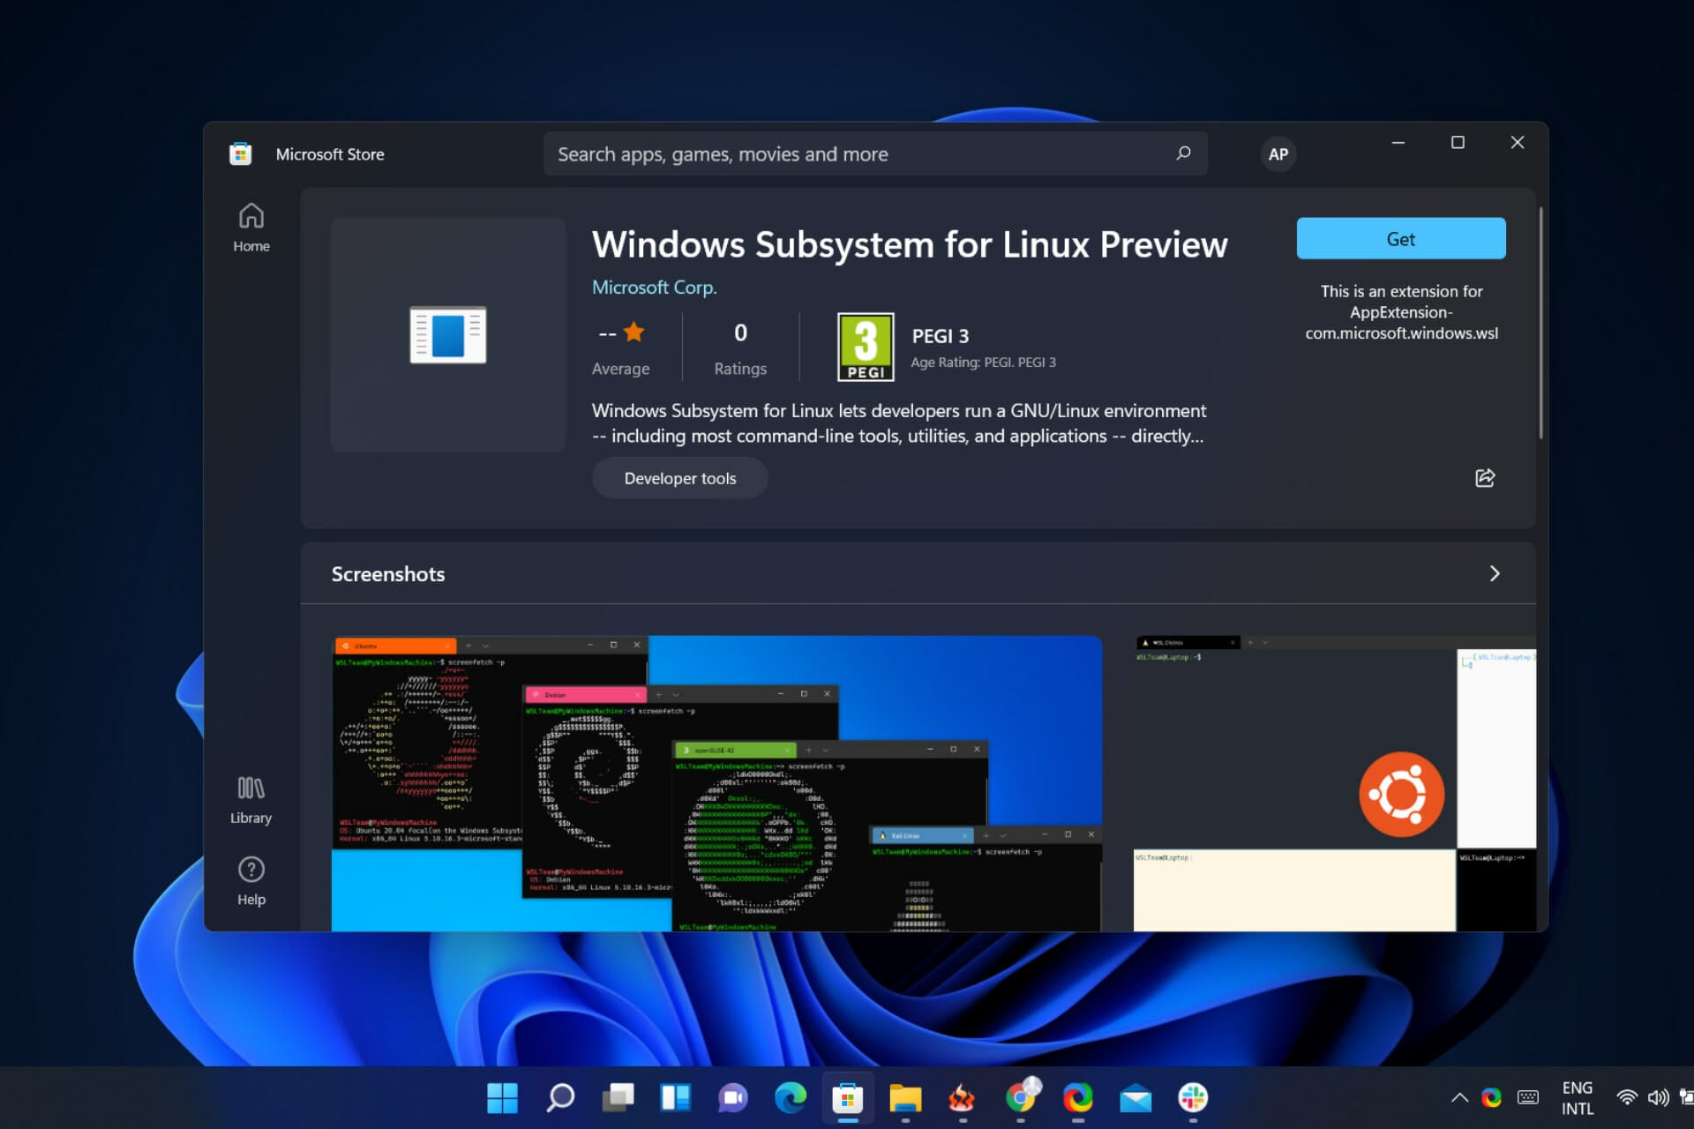This screenshot has height=1129, width=1694.
Task: Select the Developer tools category tag
Action: (679, 477)
